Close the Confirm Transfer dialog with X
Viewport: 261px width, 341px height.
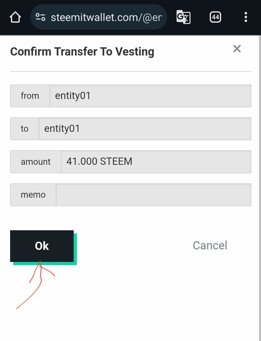pyautogui.click(x=237, y=49)
